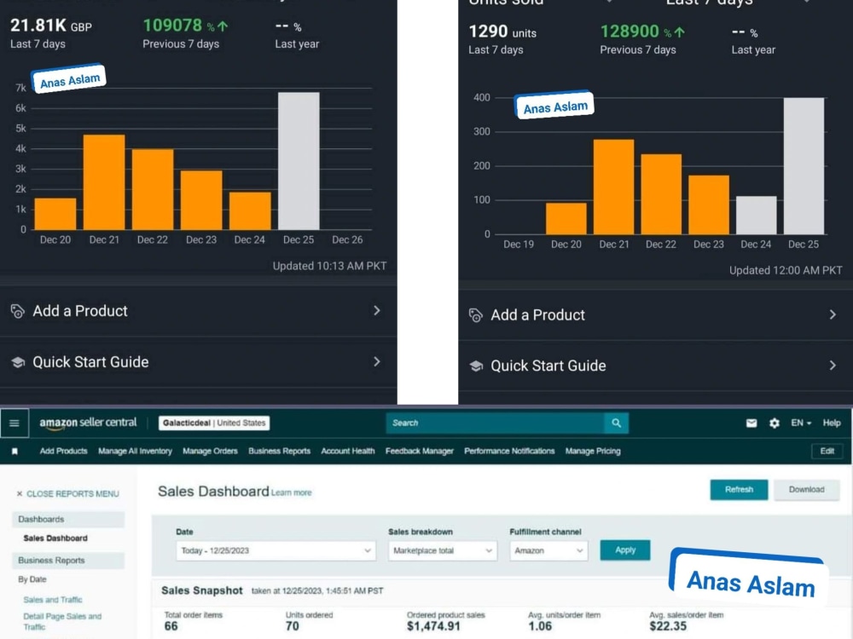The image size is (853, 639).
Task: Open the Help link
Action: [x=832, y=423]
